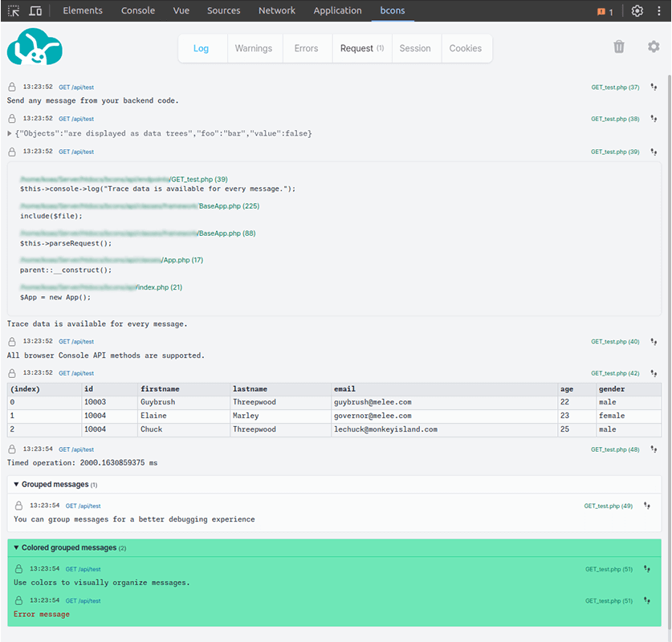Click lock icon on the Objects JSON entry

click(x=12, y=119)
